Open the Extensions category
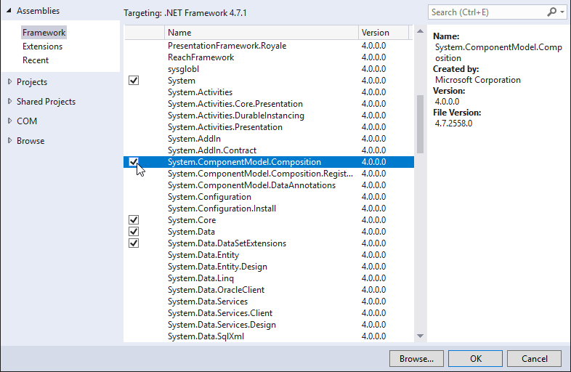The image size is (571, 372). (42, 46)
